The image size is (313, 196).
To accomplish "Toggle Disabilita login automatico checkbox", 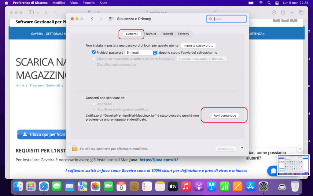I will click(94, 64).
